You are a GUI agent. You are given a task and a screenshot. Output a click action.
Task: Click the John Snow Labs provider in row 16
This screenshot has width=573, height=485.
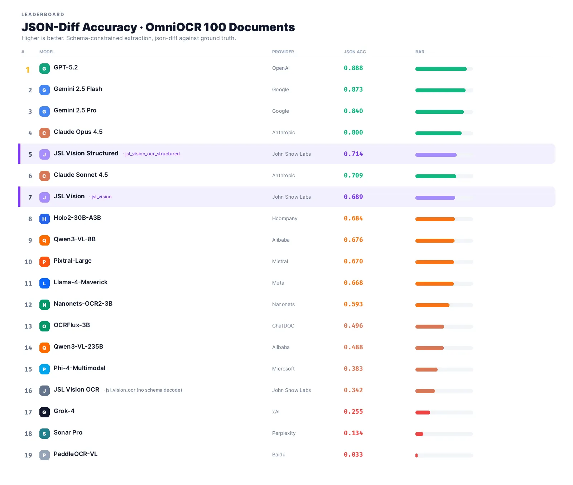click(292, 390)
